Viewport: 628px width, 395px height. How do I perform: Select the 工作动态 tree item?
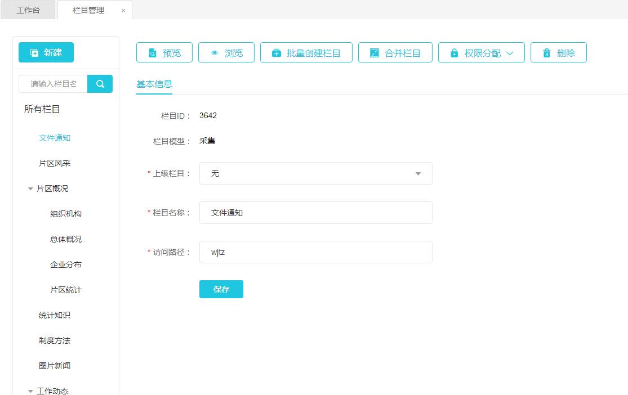(x=52, y=390)
